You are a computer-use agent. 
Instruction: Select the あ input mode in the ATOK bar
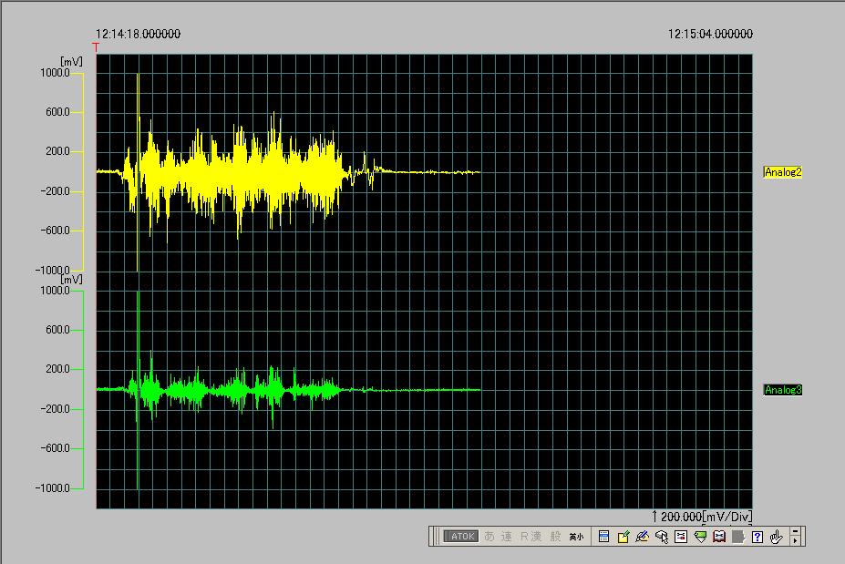click(489, 537)
